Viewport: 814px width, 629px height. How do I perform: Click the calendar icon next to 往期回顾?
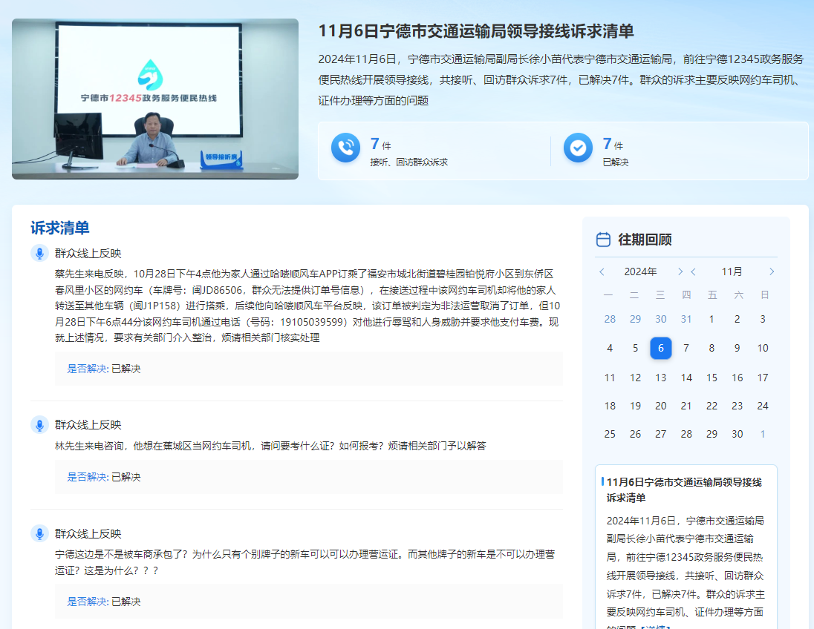click(x=603, y=240)
